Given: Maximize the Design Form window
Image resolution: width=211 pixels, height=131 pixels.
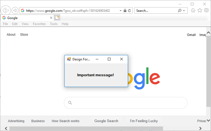Looking at the screenshot, I should pos(109,59).
